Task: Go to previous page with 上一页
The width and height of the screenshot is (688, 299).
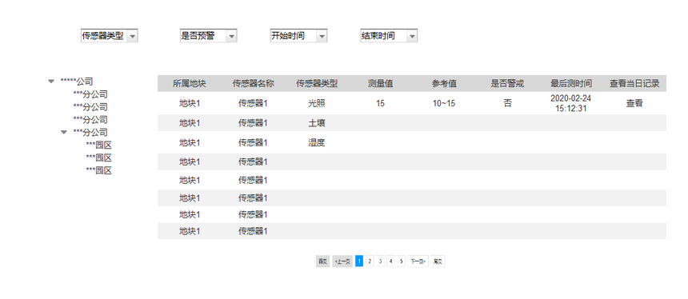Action: (342, 261)
